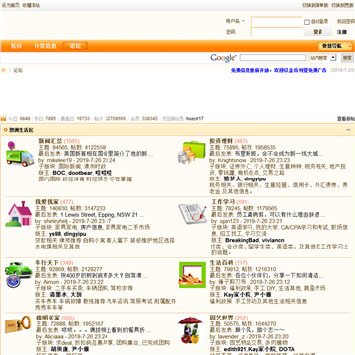Viewport: 355px width, 355px height.
Task: Enable the auto-login checkbox
Action: pos(307,22)
